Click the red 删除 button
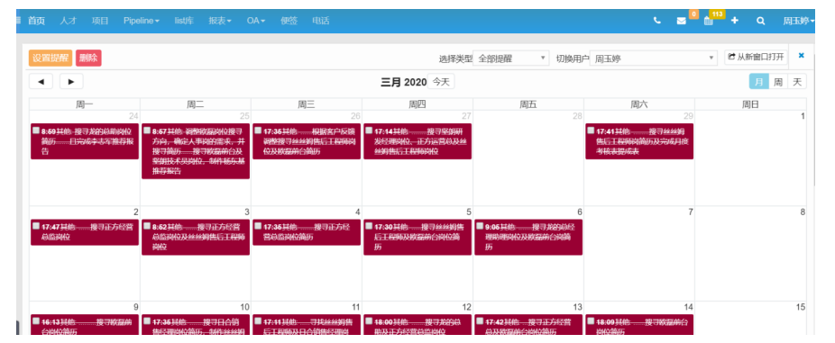This screenshot has height=343, width=835. [88, 58]
